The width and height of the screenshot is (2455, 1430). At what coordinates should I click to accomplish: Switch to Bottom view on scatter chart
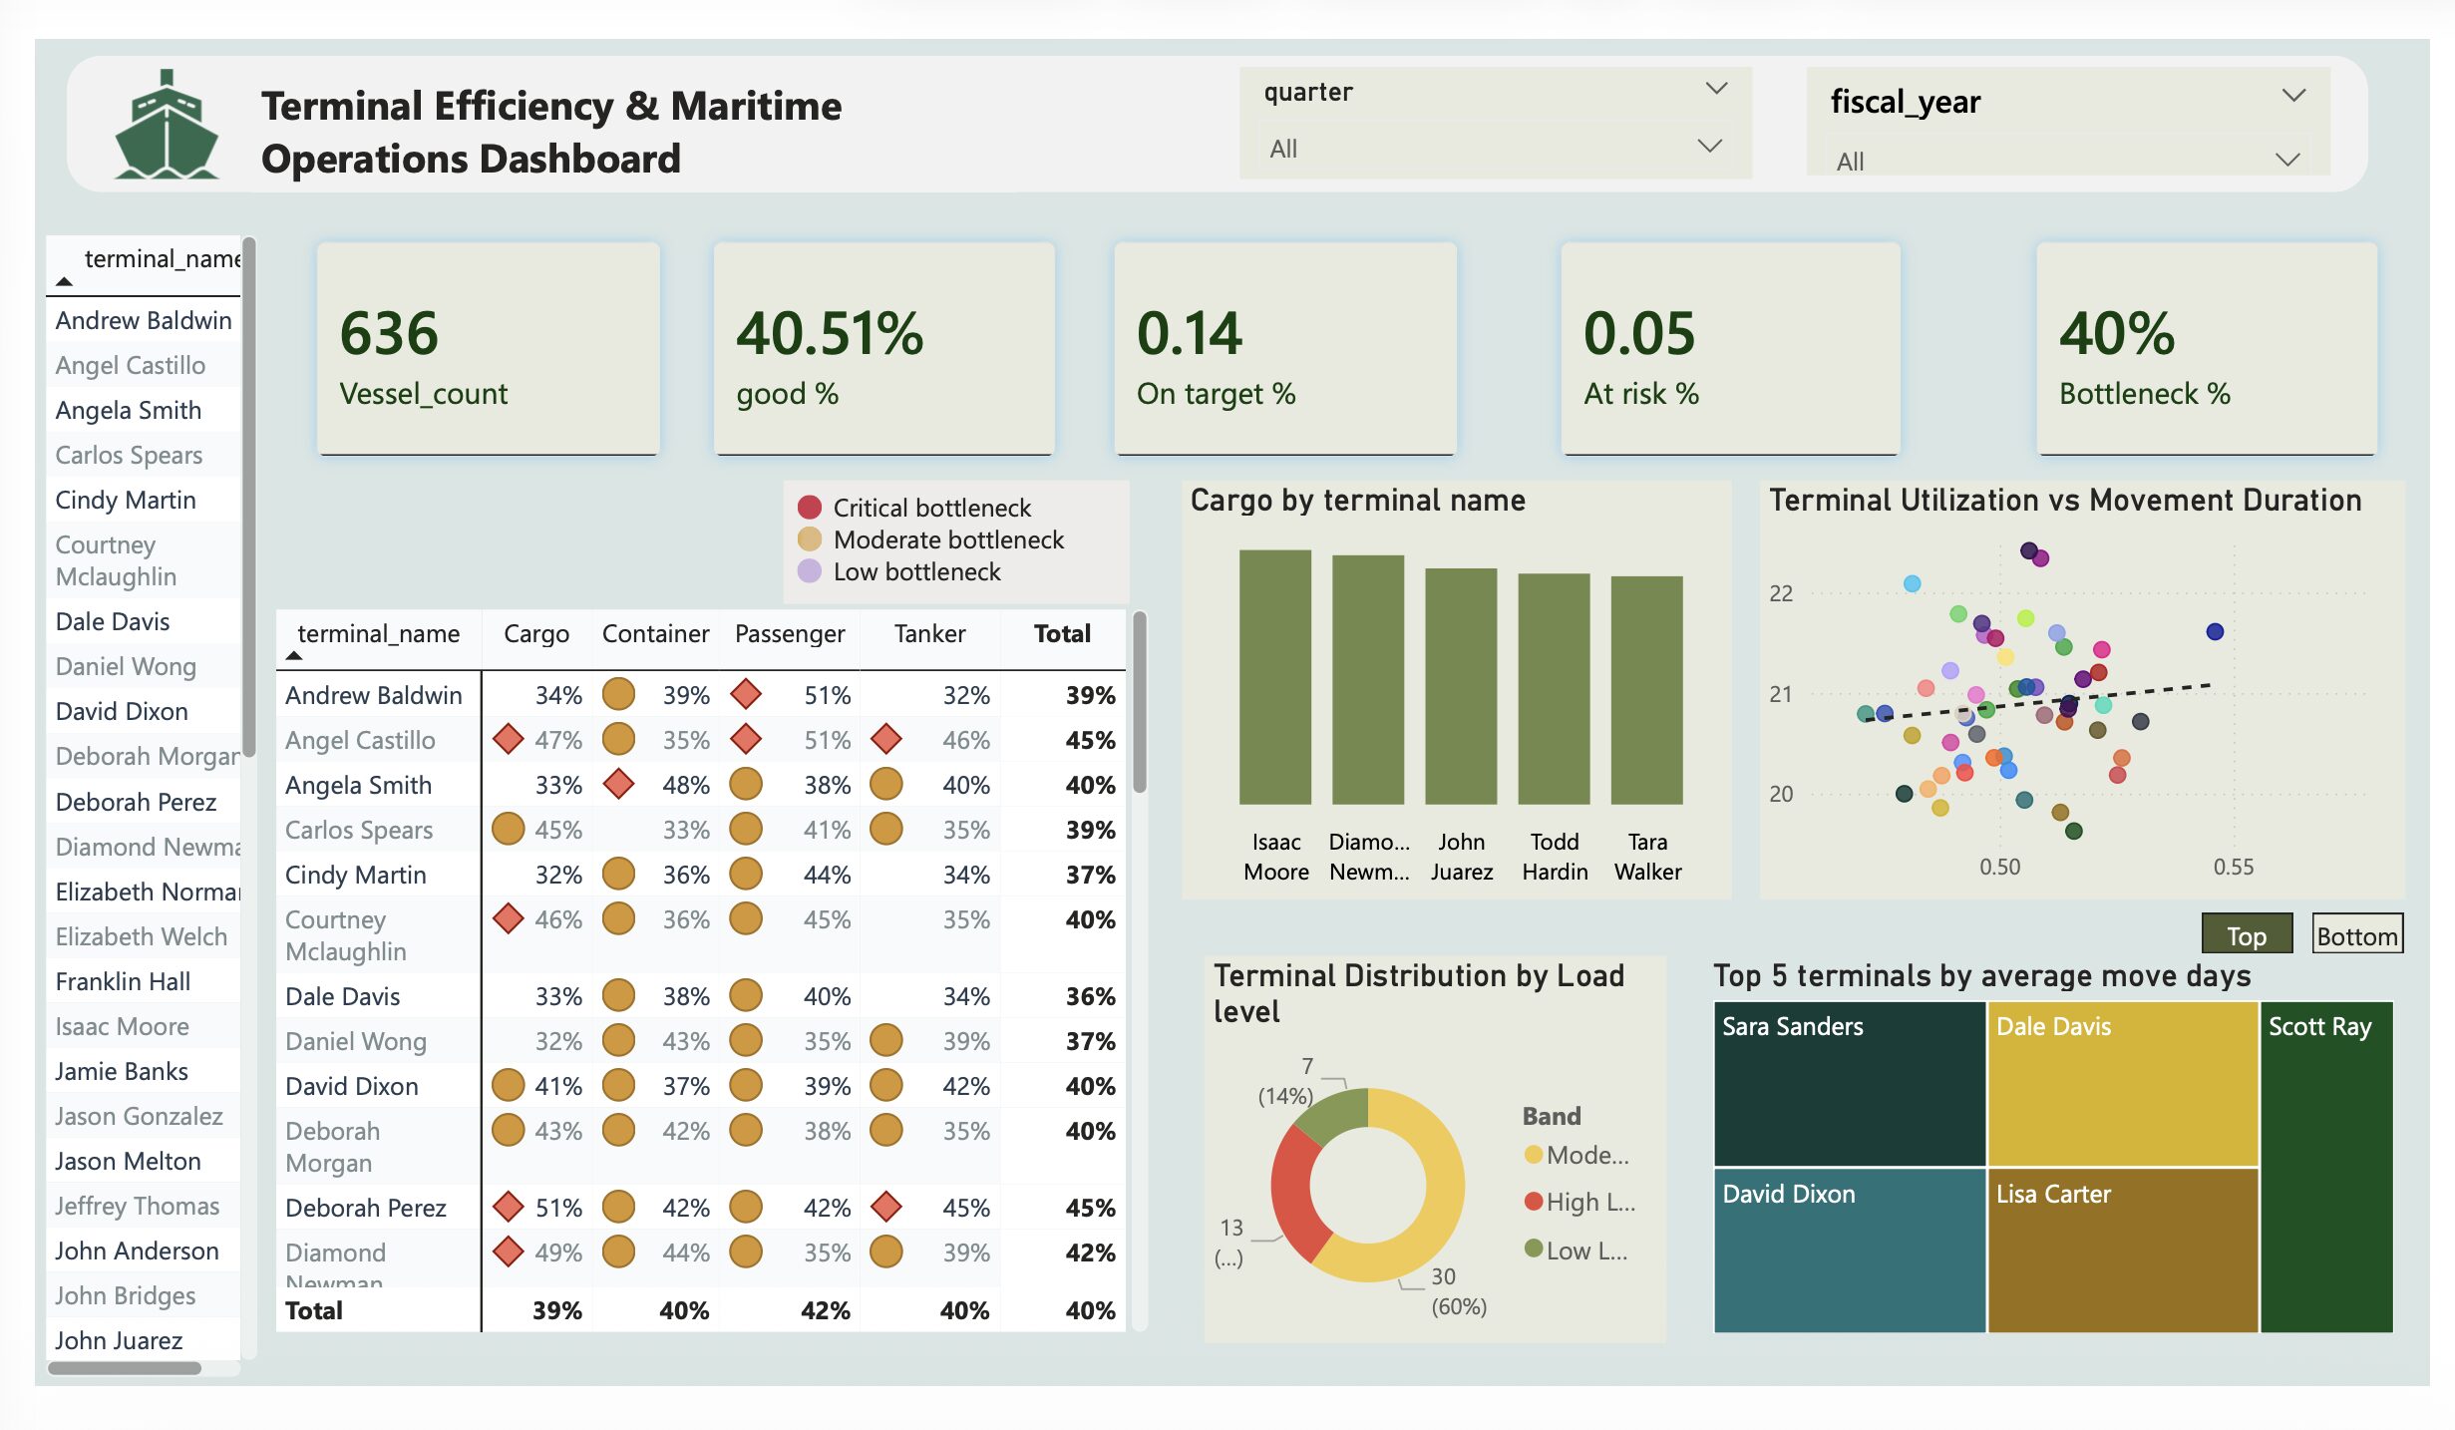coord(2357,935)
